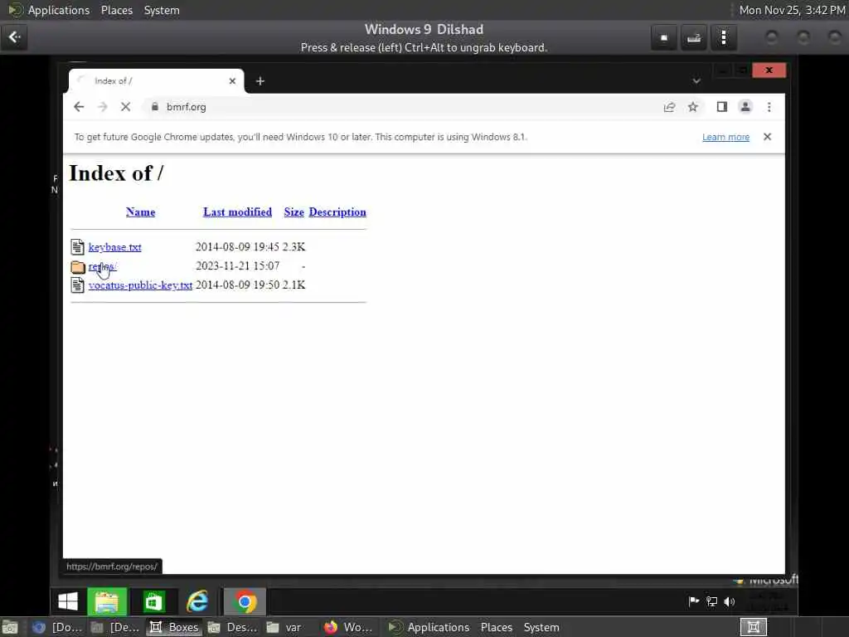The width and height of the screenshot is (849, 637).
Task: Sort listing by Name
Action: click(140, 212)
